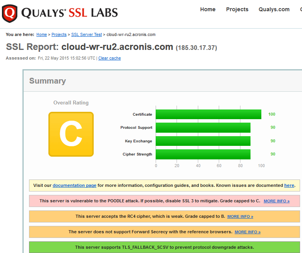Click the Certificate score bar
This screenshot has height=253, width=302.
click(208, 114)
